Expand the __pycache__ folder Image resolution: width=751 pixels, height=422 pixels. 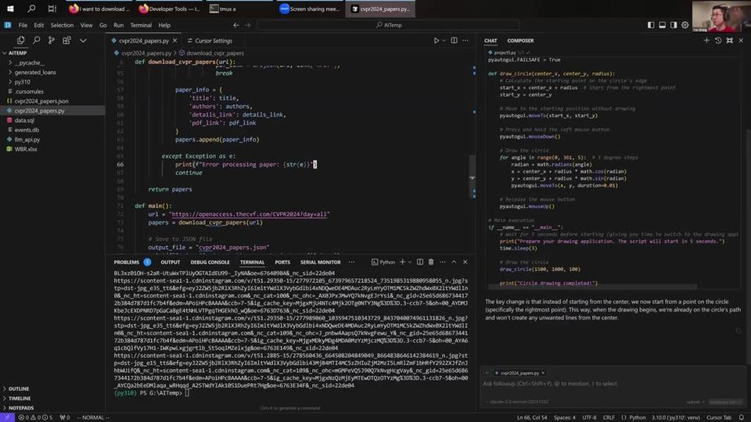point(52,63)
